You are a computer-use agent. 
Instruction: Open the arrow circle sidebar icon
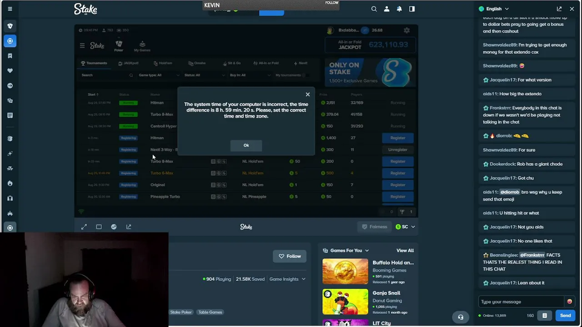pyautogui.click(x=10, y=85)
